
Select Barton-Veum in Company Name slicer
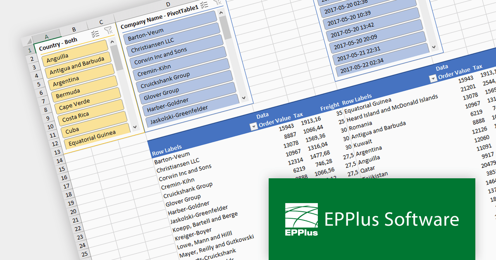pos(170,28)
